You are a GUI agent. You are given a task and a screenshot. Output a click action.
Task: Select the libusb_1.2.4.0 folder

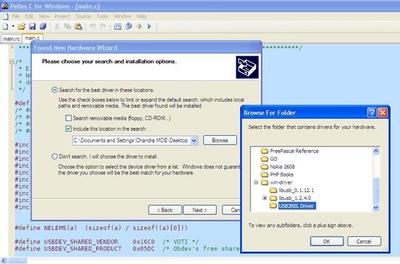tap(294, 198)
